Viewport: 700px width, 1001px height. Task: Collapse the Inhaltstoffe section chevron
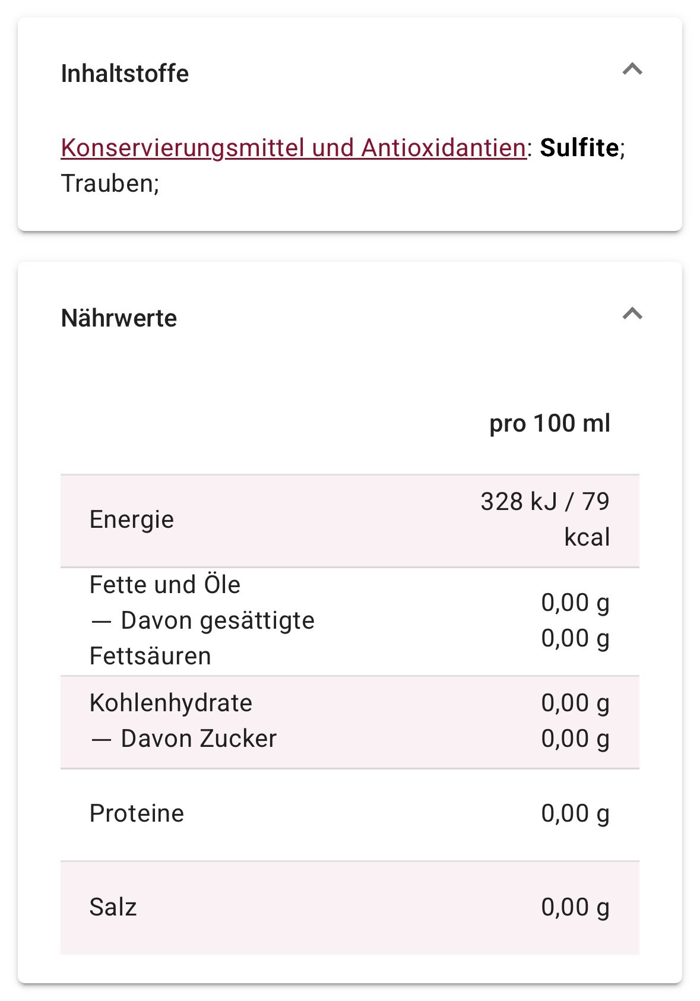[x=632, y=70]
